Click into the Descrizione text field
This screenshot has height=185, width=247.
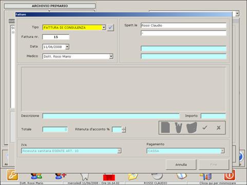[x=111, y=116]
